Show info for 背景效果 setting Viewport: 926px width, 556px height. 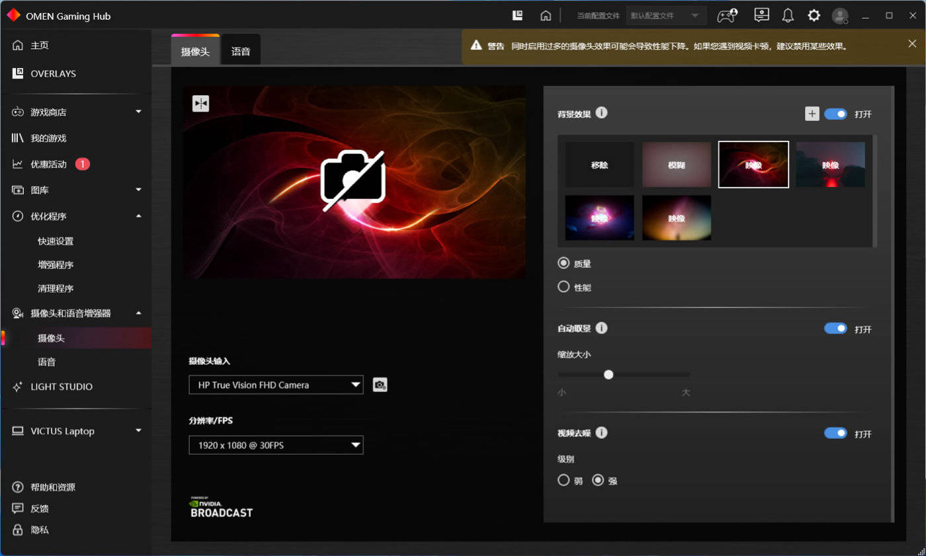tap(601, 113)
